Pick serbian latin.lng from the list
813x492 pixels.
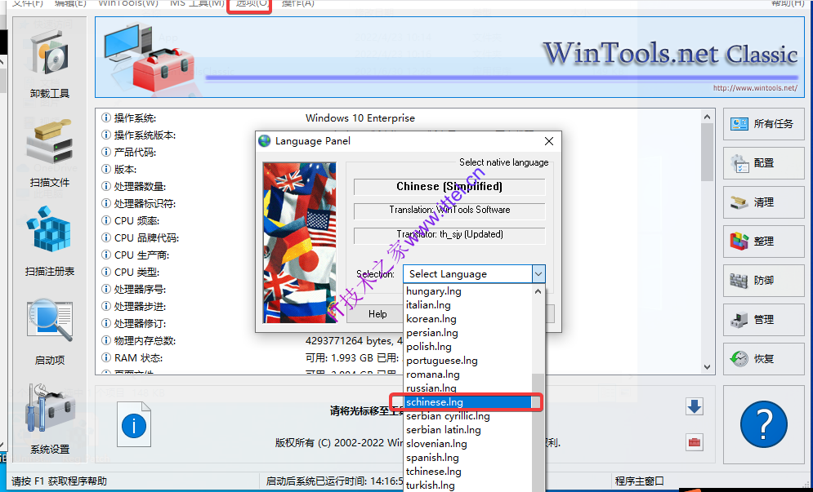[x=468, y=430]
